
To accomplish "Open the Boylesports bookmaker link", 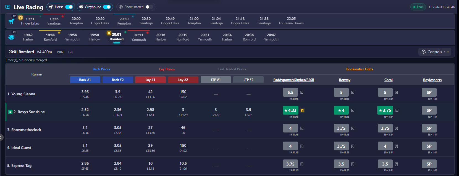I will coord(432,80).
